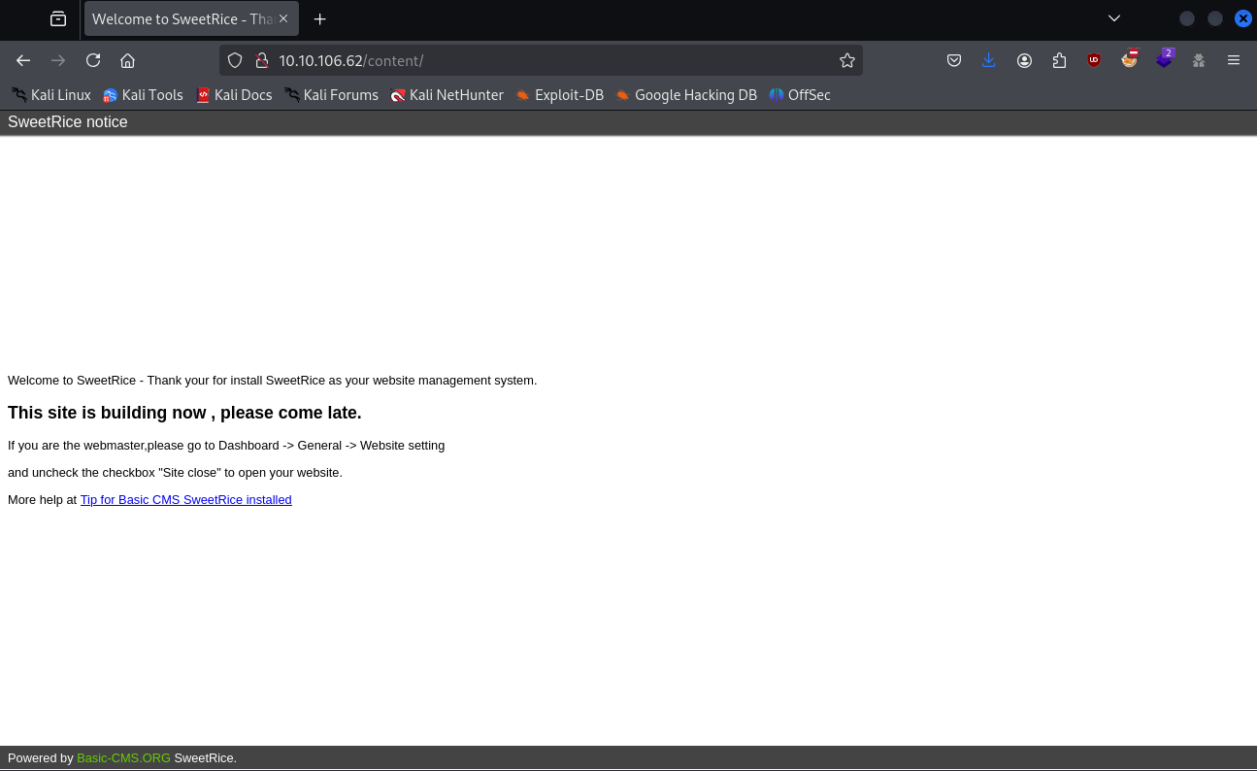This screenshot has height=771, width=1257.
Task: Open the uBlock Origin extension
Action: [1094, 60]
